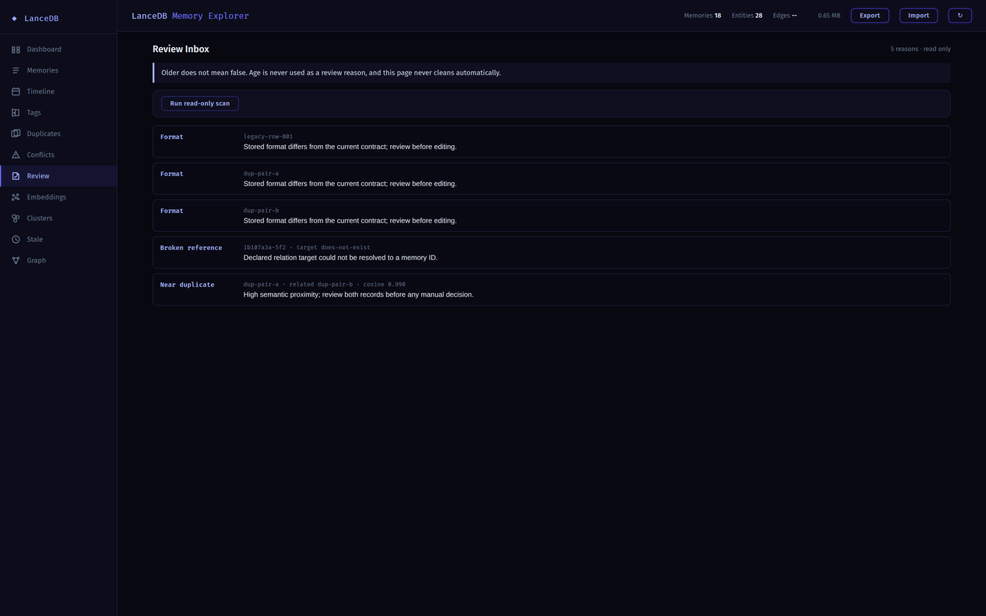
Task: Click the Conflicts warning triangle icon
Action: pyautogui.click(x=15, y=155)
